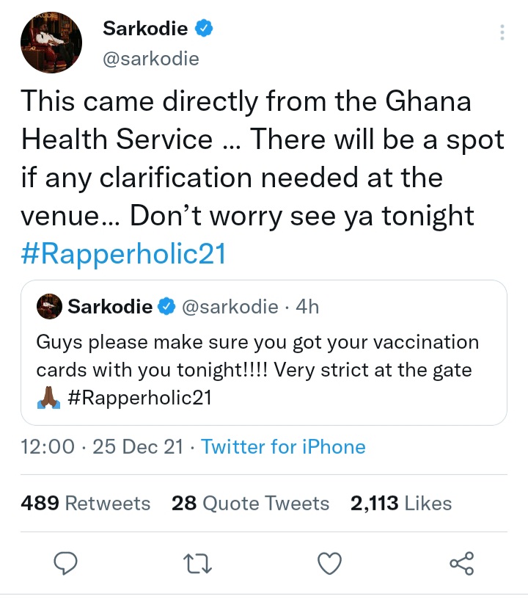Click the Sarkodie display name at top

pyautogui.click(x=145, y=29)
